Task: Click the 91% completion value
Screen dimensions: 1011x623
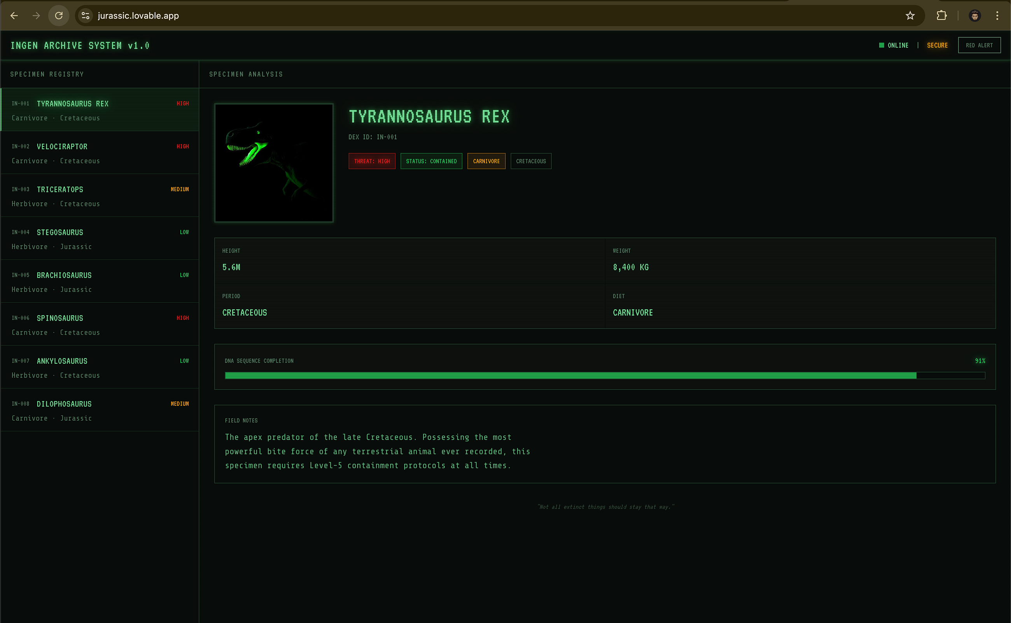Action: point(980,361)
